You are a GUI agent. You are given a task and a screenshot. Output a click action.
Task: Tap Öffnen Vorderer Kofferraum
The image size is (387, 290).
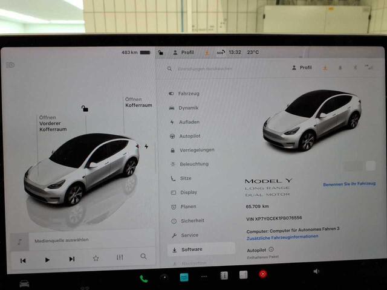(53, 123)
